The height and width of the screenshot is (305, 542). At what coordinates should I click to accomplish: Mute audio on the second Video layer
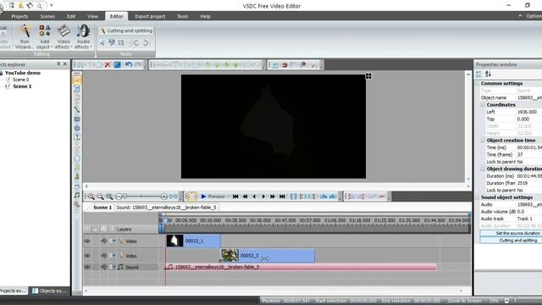[x=103, y=256]
